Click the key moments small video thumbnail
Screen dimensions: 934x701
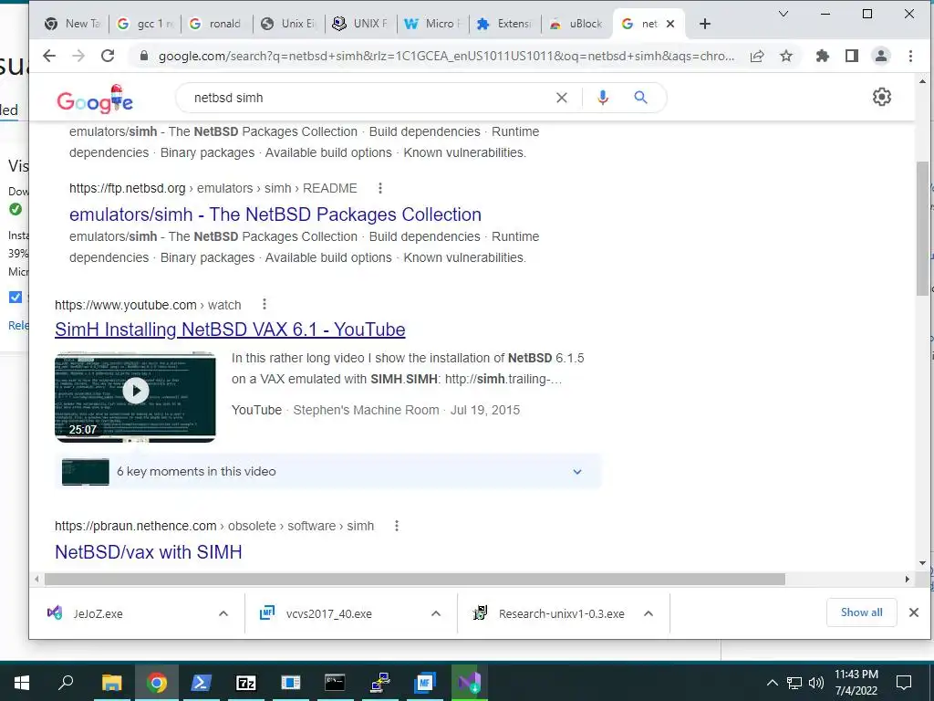tap(85, 472)
